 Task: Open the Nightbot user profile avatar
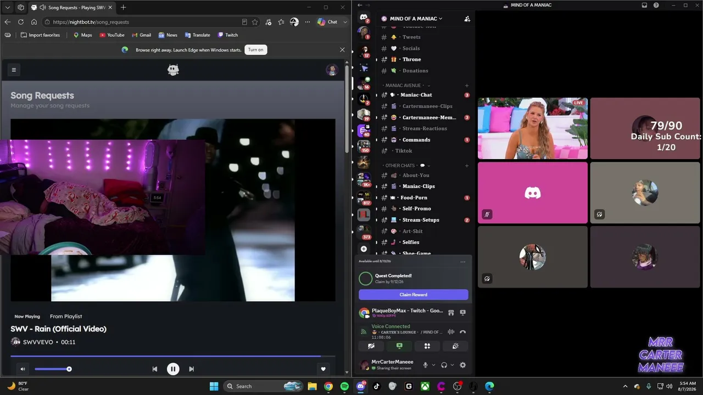(x=332, y=70)
